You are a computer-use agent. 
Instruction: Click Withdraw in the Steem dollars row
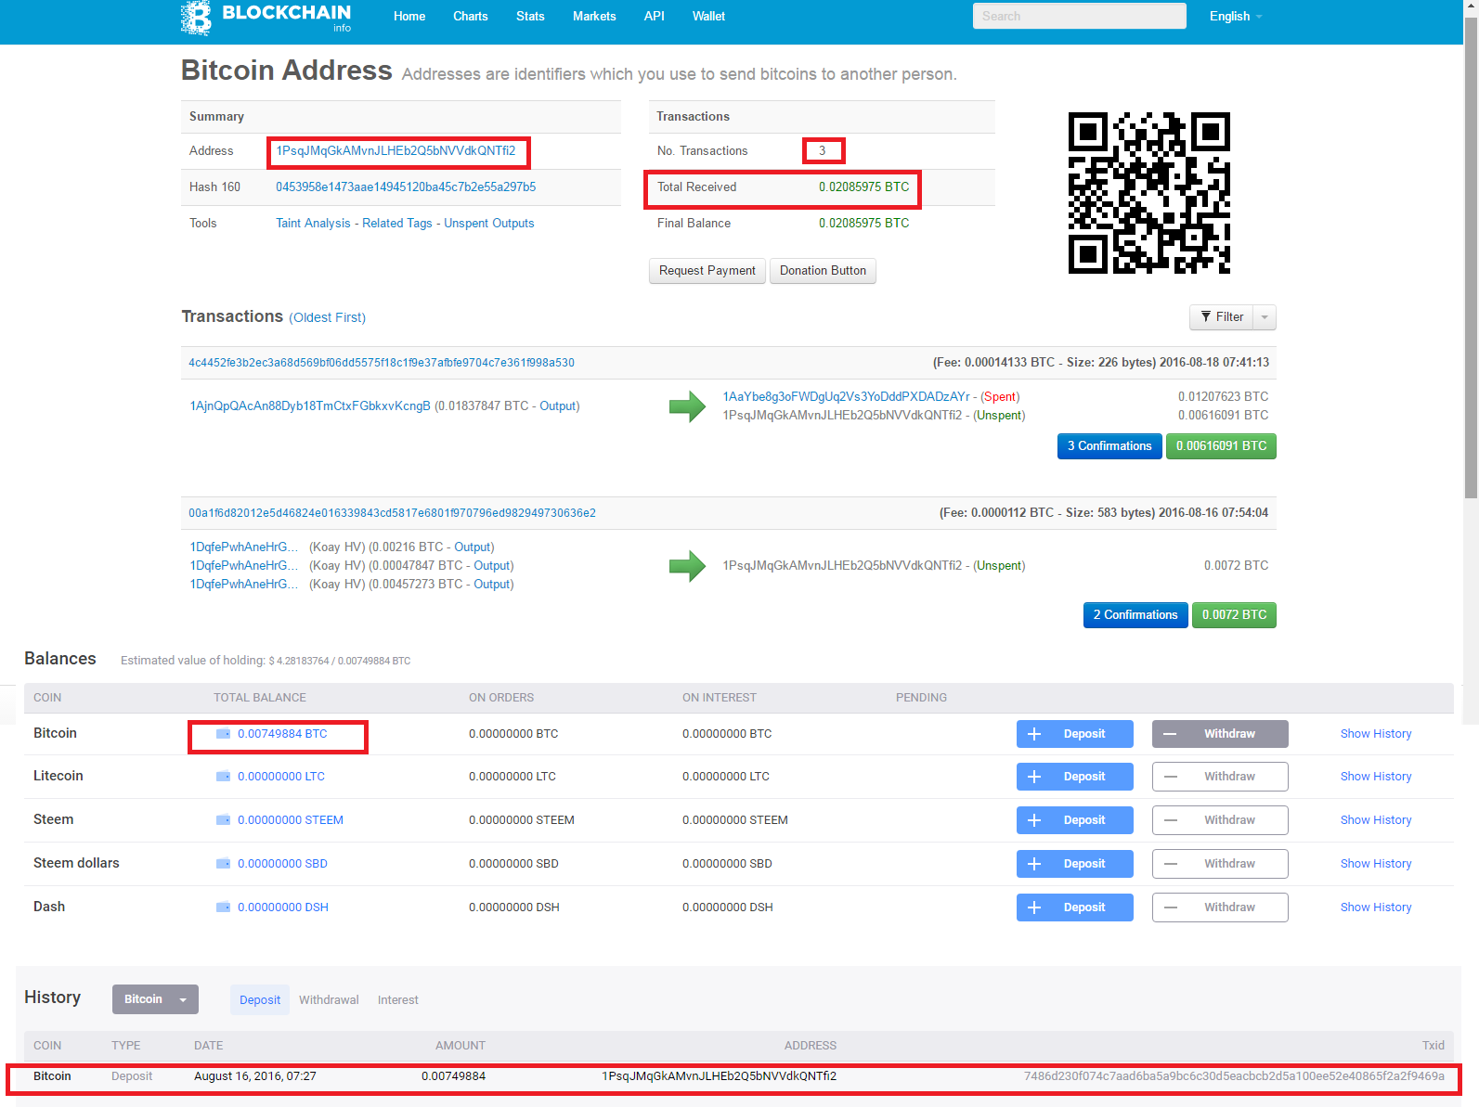tap(1220, 864)
